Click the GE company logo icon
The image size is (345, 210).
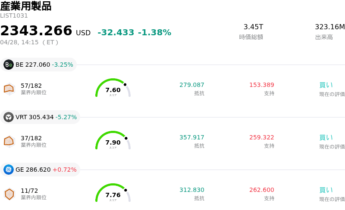[x=9, y=170]
